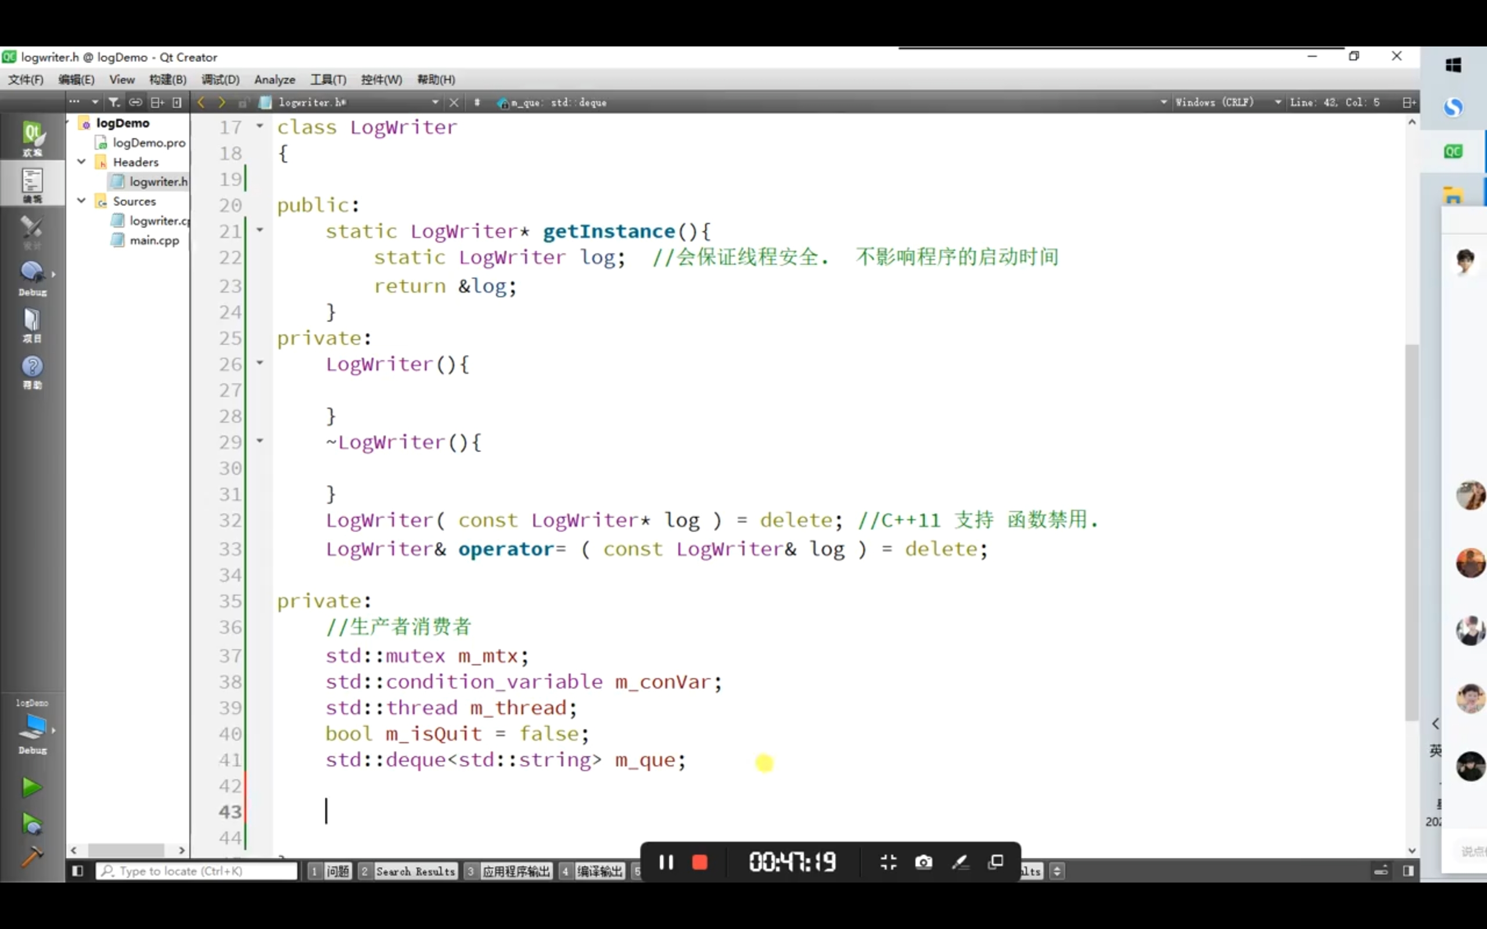This screenshot has width=1487, height=929.
Task: Collapse the Sources folder
Action: pos(81,201)
